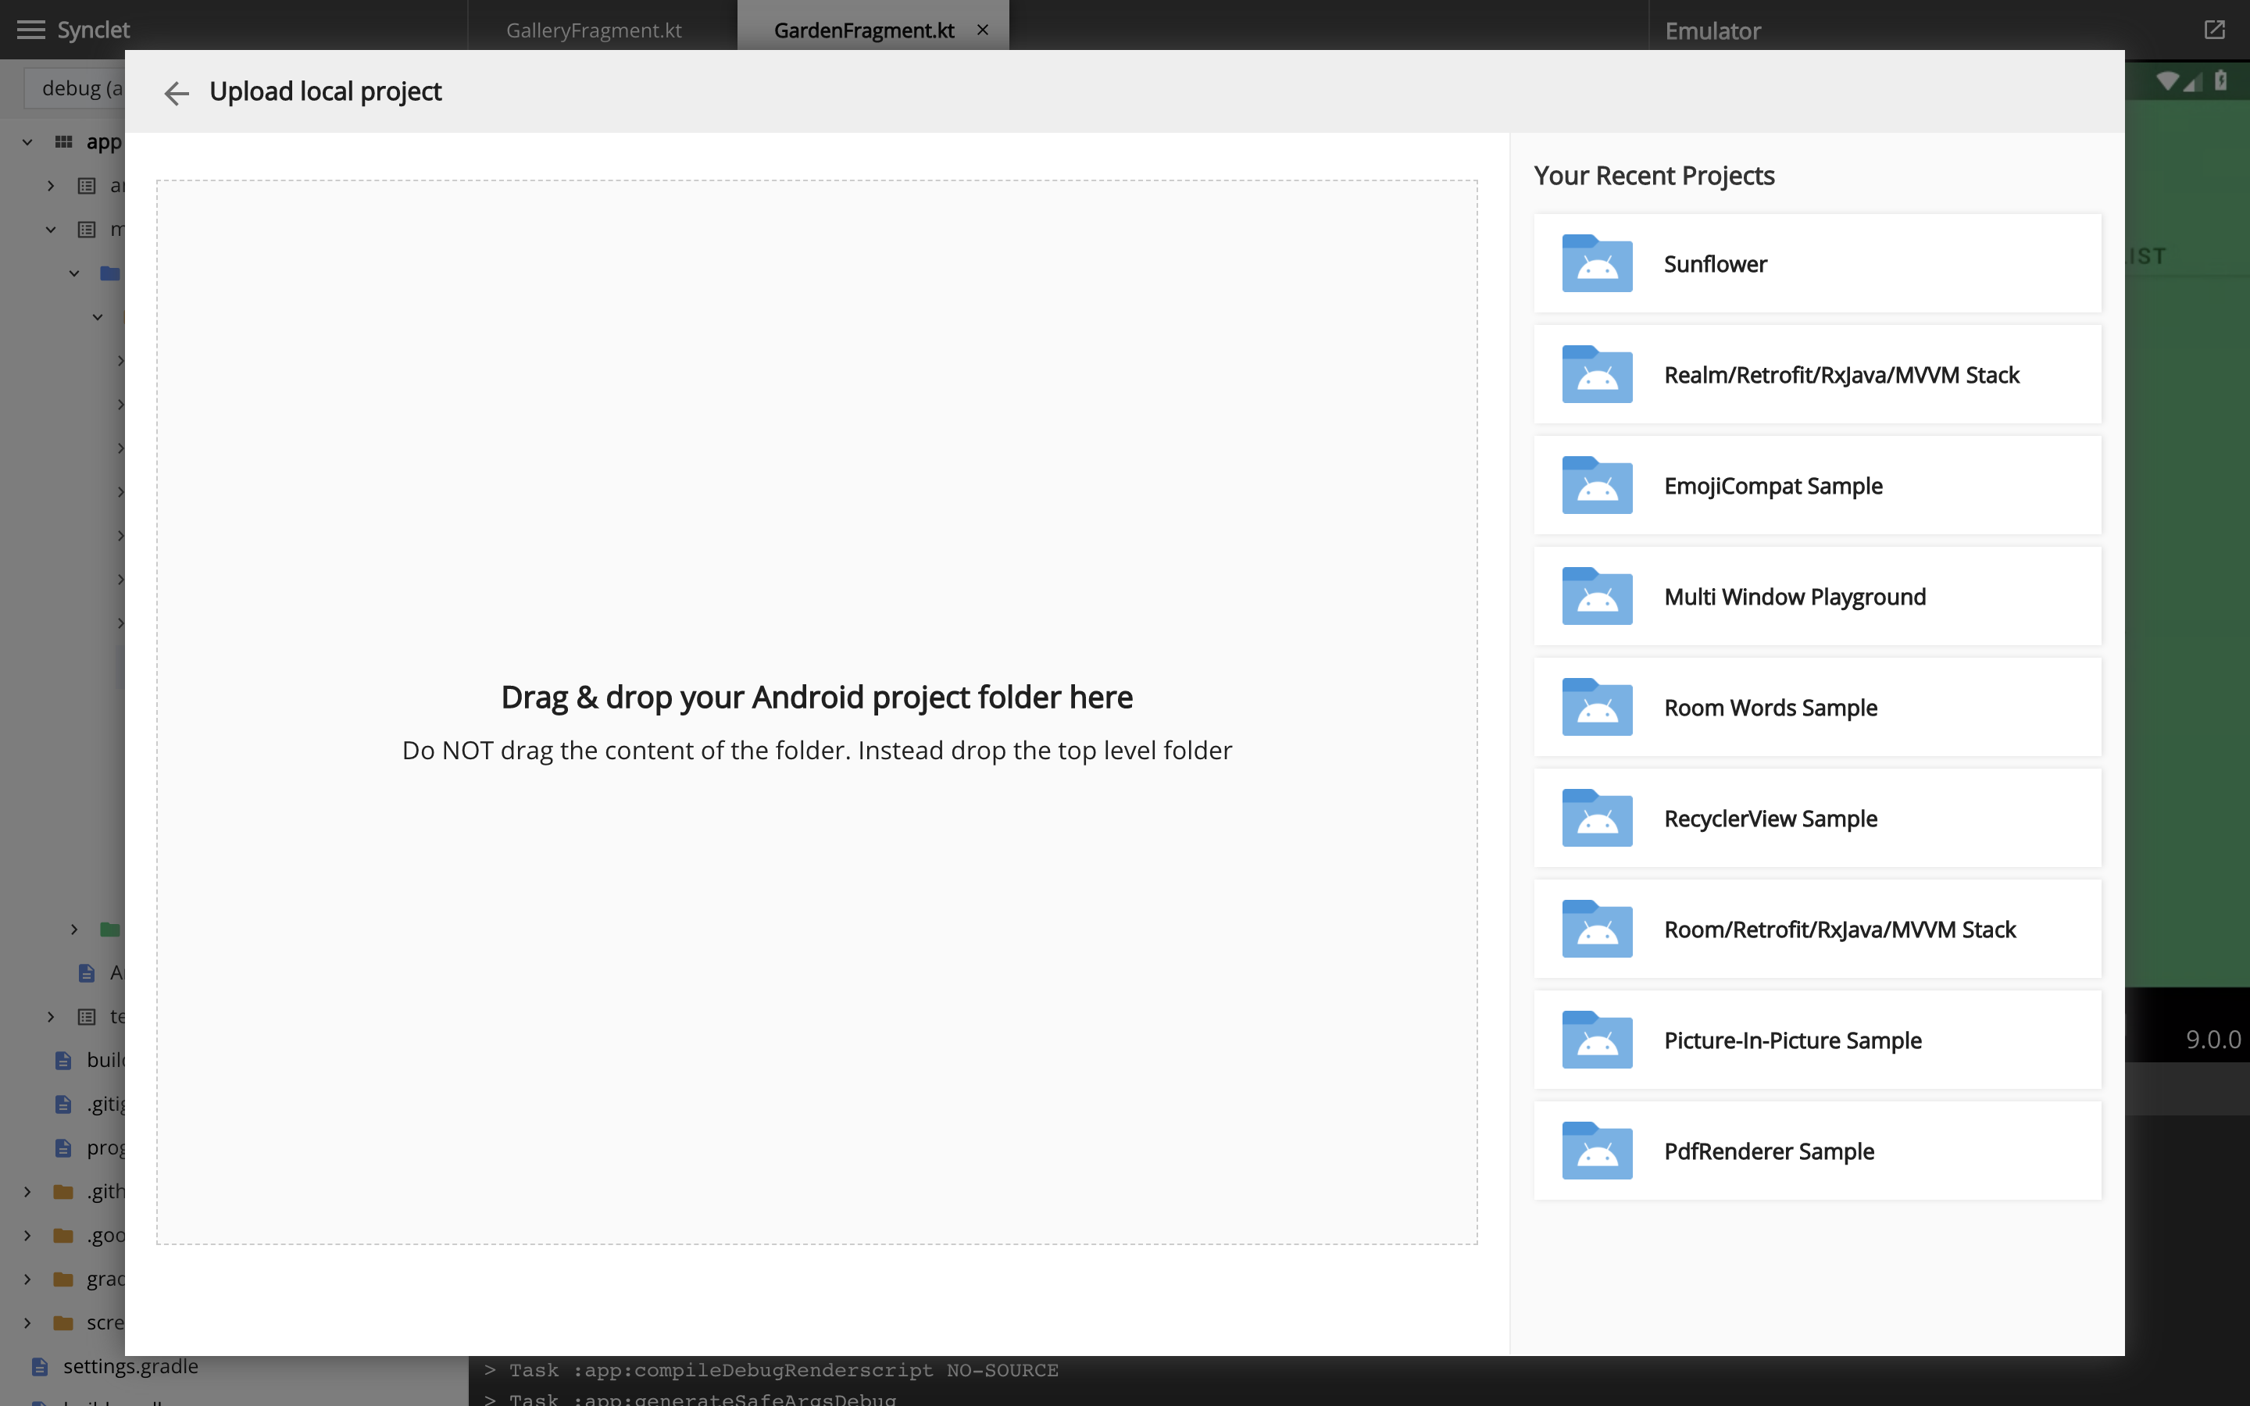Switch to the GalleryFragment.kt tab
This screenshot has width=2250, height=1406.
[x=593, y=30]
